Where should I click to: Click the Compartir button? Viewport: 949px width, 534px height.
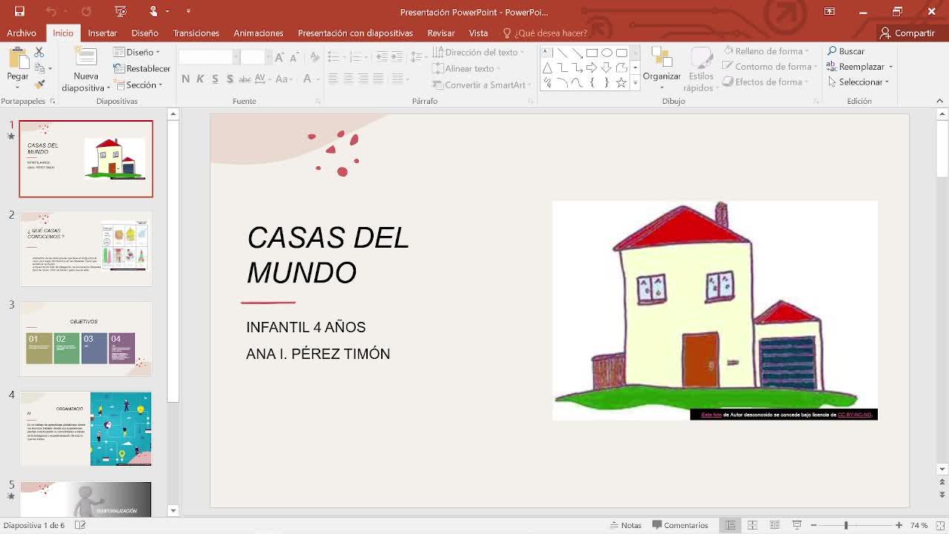coord(907,33)
